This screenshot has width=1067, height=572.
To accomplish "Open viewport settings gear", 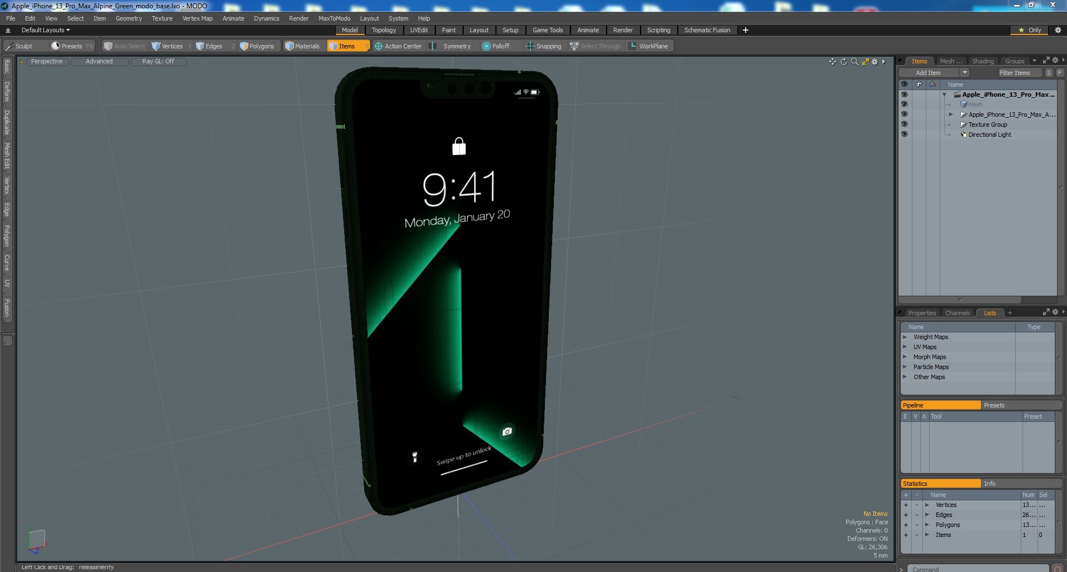I will [x=875, y=62].
